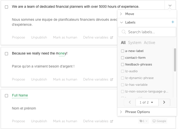Collapse the Labels section
The width and height of the screenshot is (178, 129).
pyautogui.click(x=144, y=22)
